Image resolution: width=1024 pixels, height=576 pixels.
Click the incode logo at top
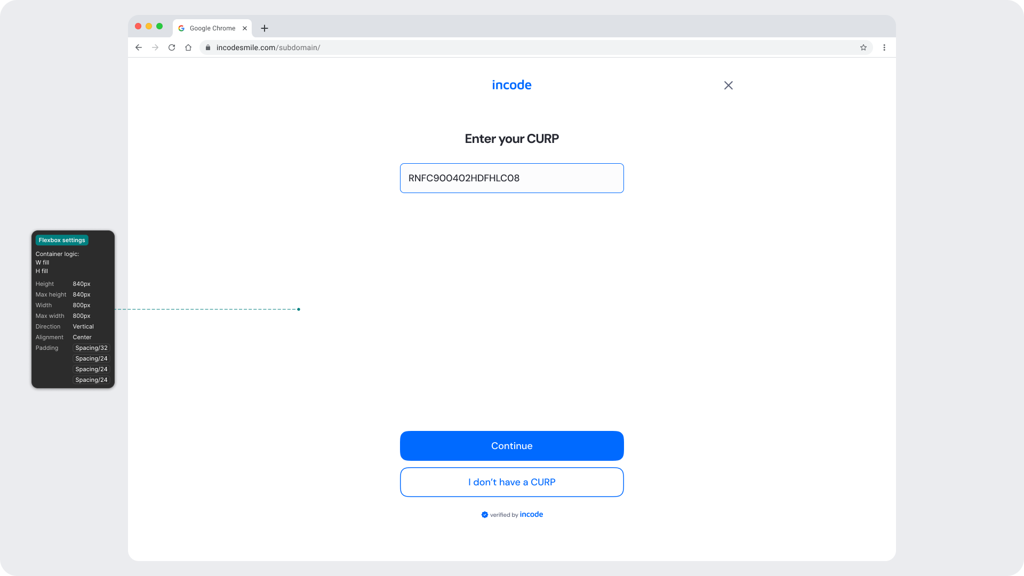511,85
